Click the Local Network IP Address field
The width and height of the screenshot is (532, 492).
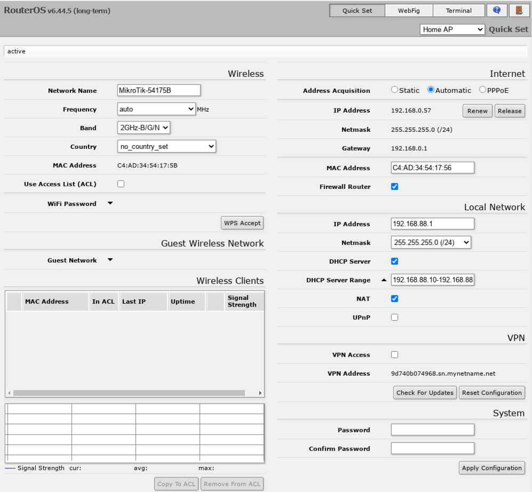pos(433,224)
